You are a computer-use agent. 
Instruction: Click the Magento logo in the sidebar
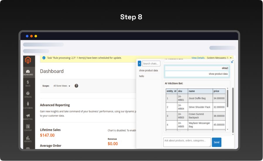pyautogui.click(x=28, y=60)
